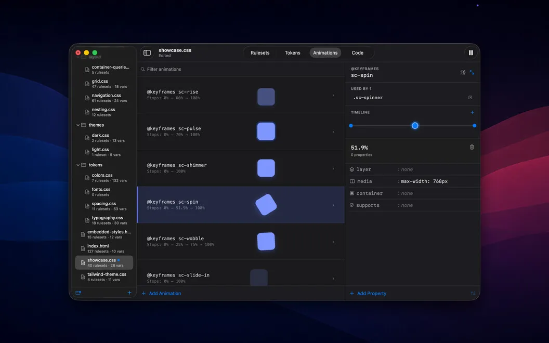Select the Animations tab
This screenshot has width=549, height=343.
tap(325, 53)
